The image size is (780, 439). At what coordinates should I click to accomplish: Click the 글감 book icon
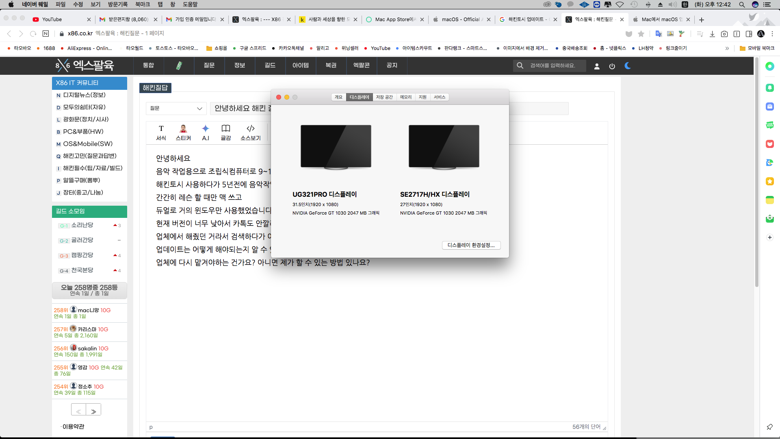pos(226,133)
